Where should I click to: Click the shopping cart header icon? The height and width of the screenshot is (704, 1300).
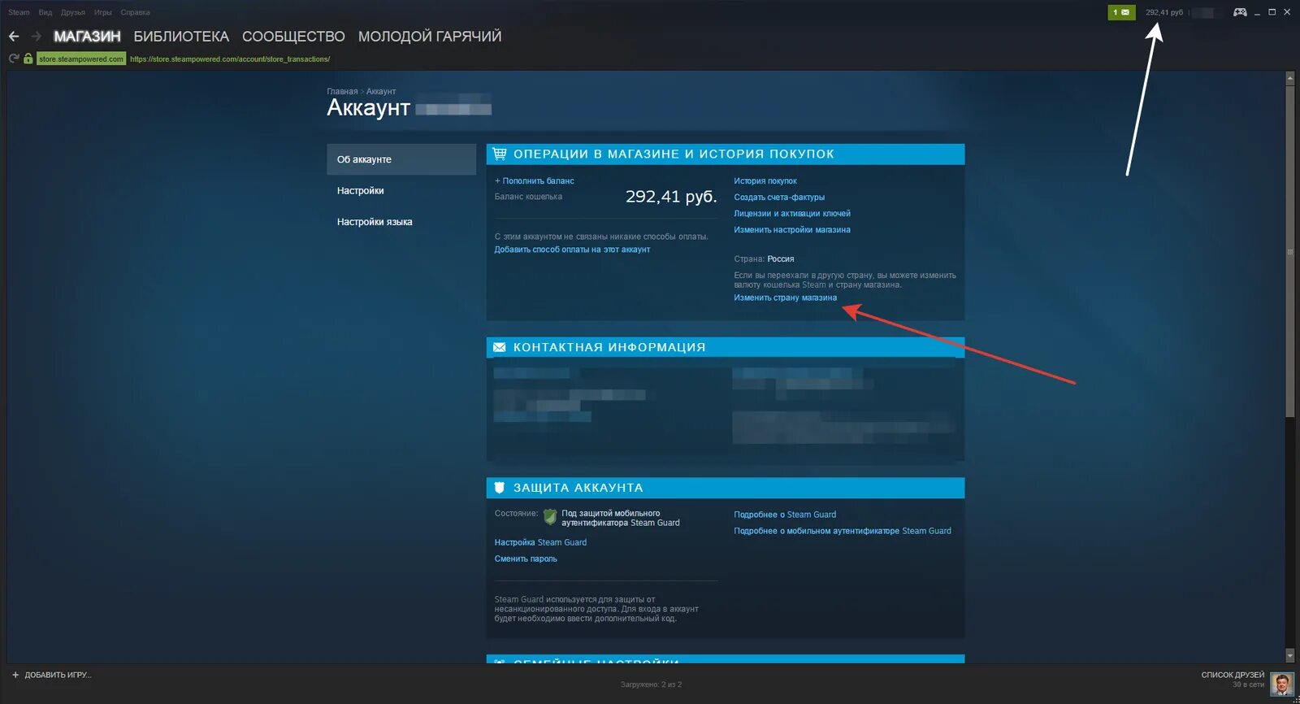pyautogui.click(x=500, y=154)
